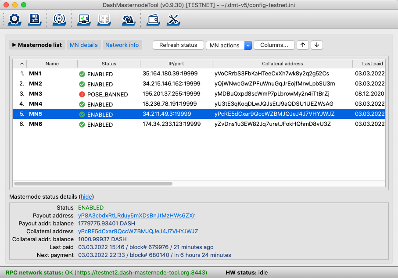Screen dimensions: 398x278
Task: Open the settings gear toolbar icon
Action: pyautogui.click(x=14, y=20)
